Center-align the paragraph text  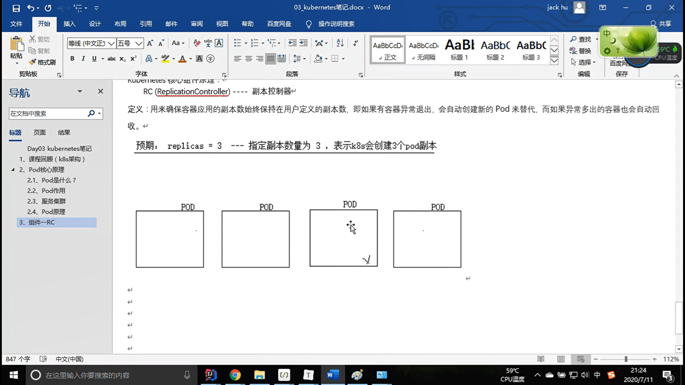click(249, 59)
